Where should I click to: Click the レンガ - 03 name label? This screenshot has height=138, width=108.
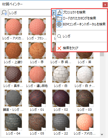pos(85,110)
